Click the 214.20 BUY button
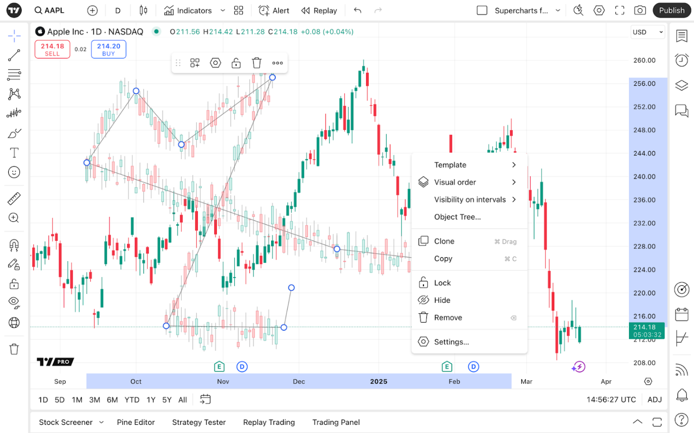This screenshot has width=694, height=433. tap(109, 49)
